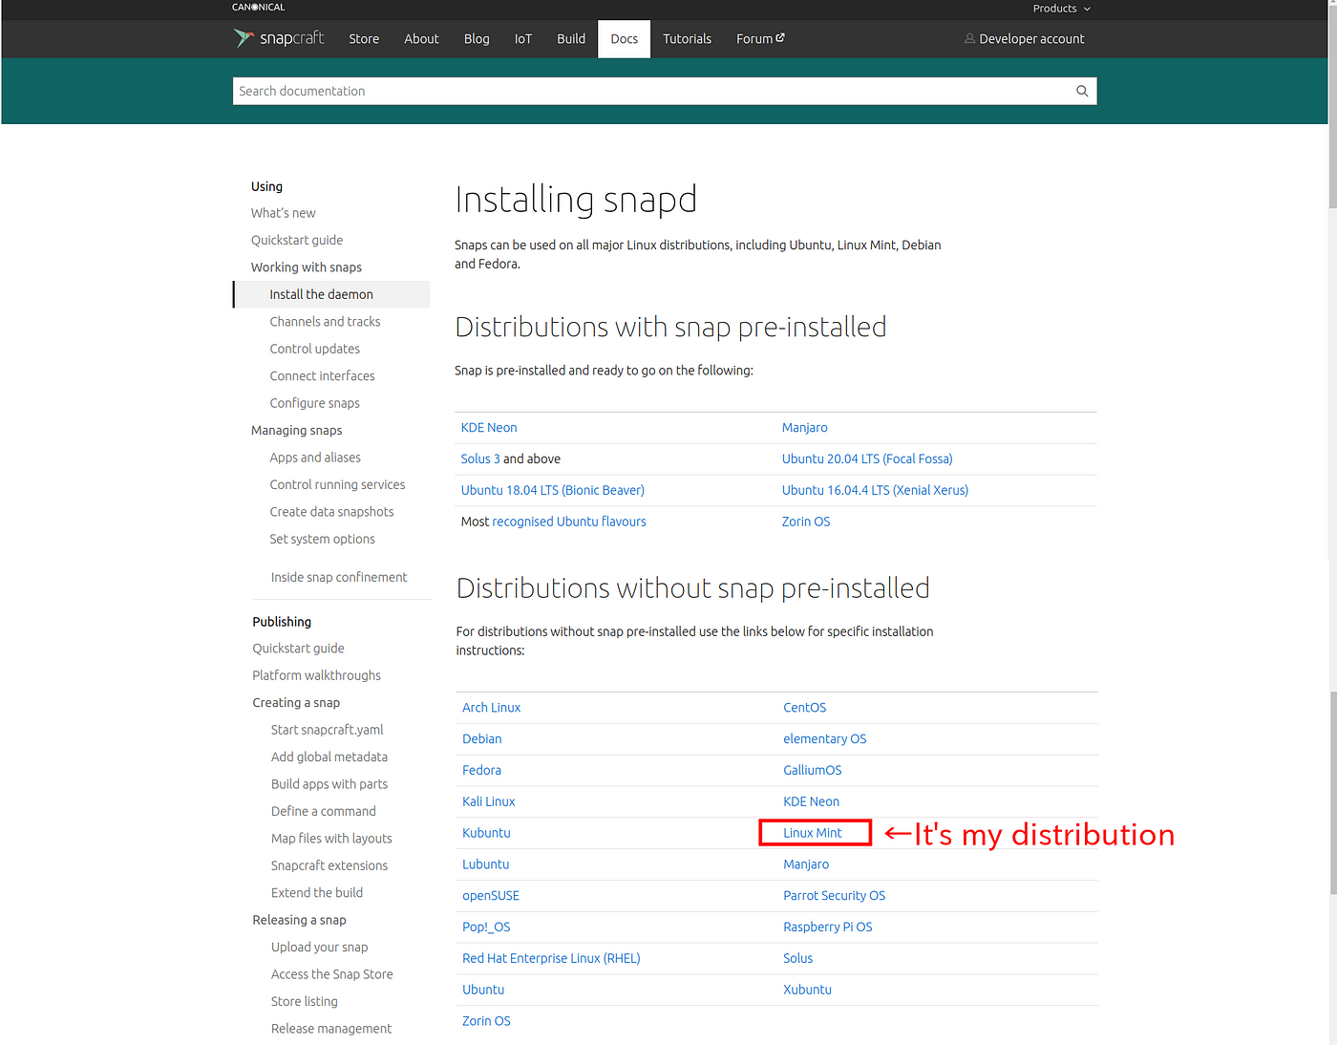Open the Products dropdown

pyautogui.click(x=1061, y=9)
